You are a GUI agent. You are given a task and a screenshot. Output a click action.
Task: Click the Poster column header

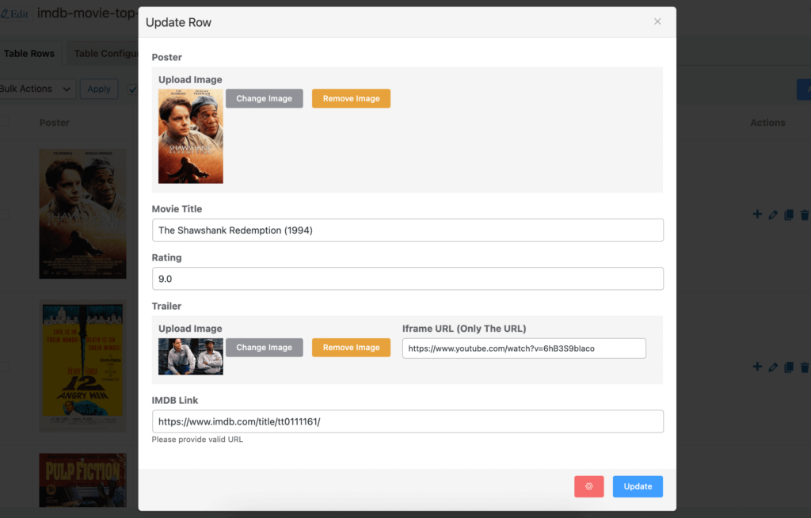[x=55, y=123]
